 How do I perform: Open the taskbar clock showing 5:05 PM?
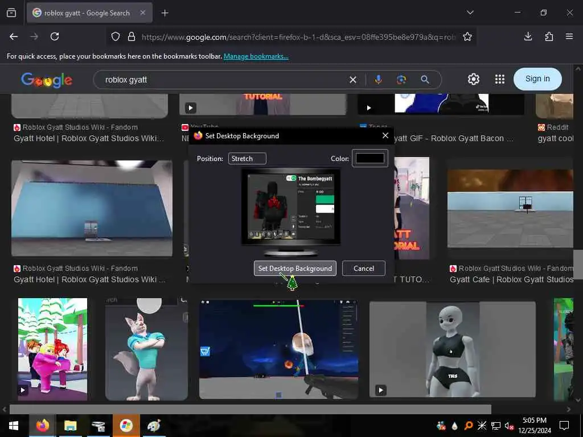tap(535, 426)
